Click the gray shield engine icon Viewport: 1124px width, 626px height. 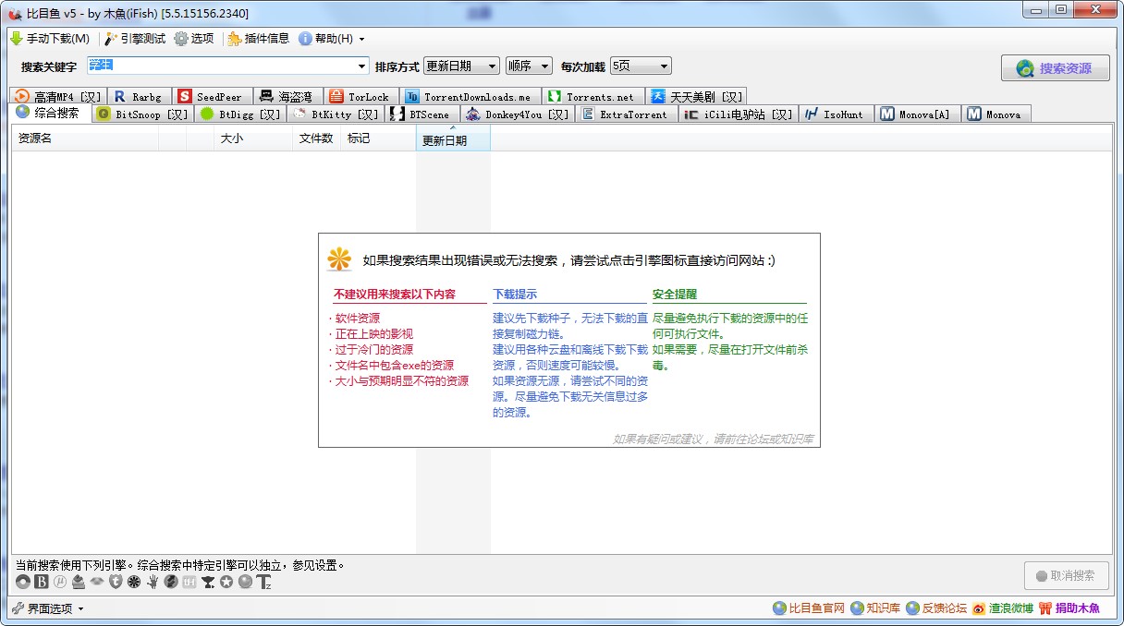(116, 582)
